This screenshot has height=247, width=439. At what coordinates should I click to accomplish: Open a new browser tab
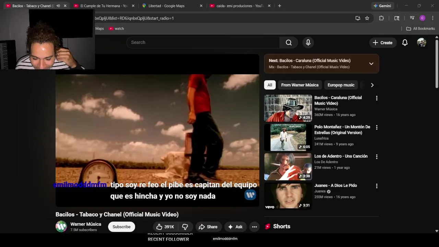pos(280,6)
